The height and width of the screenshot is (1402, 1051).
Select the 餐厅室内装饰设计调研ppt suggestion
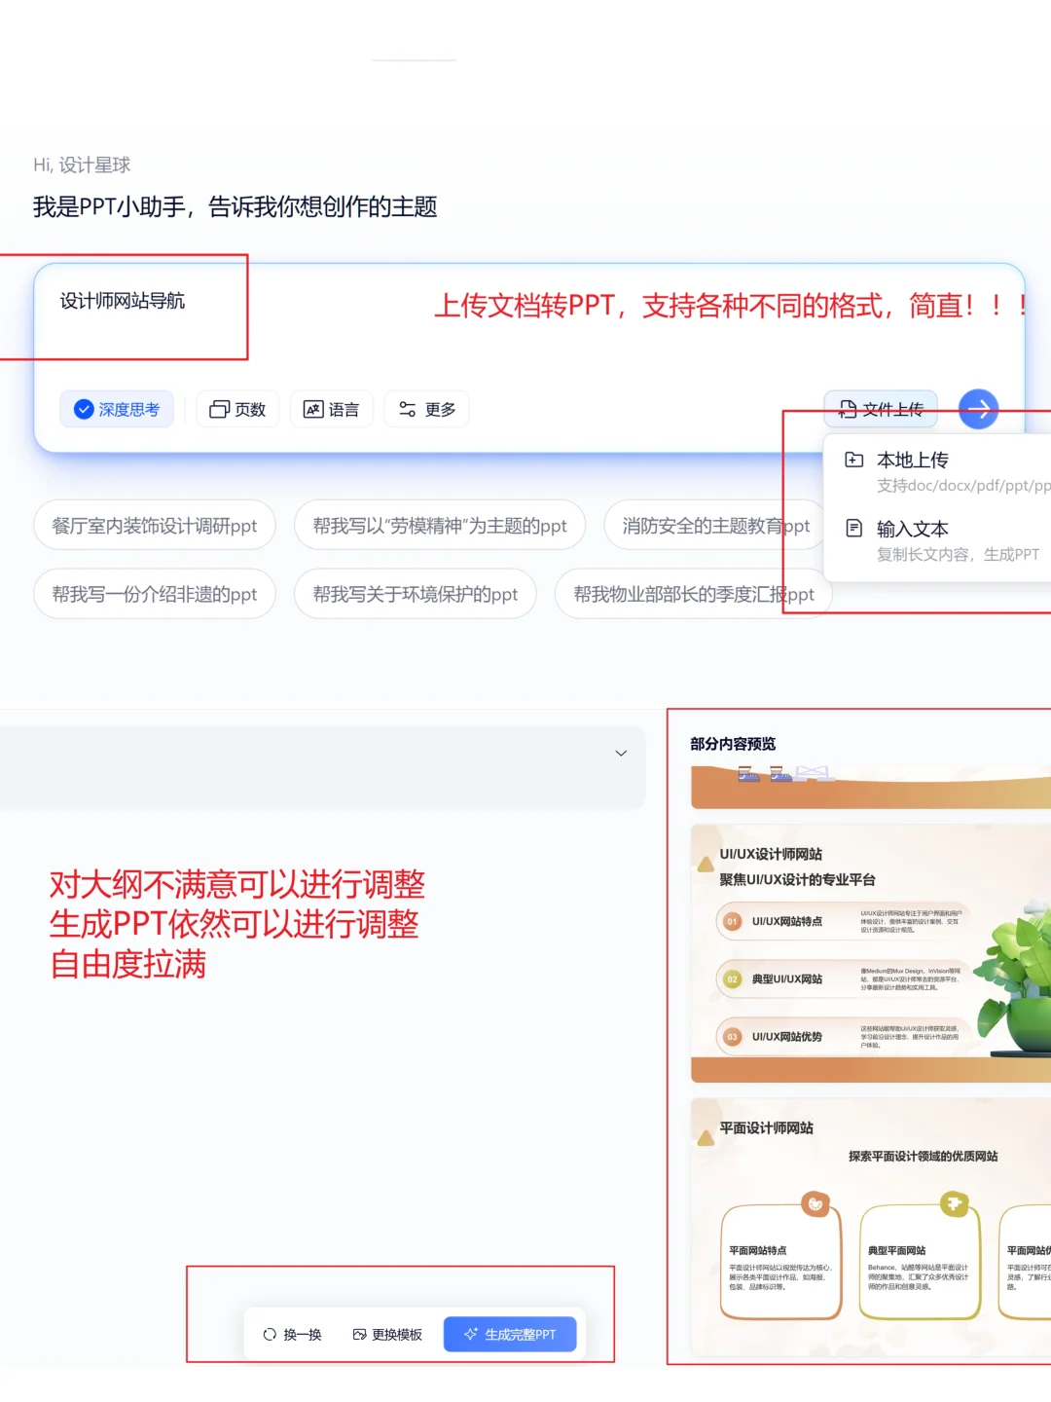pyautogui.click(x=154, y=525)
